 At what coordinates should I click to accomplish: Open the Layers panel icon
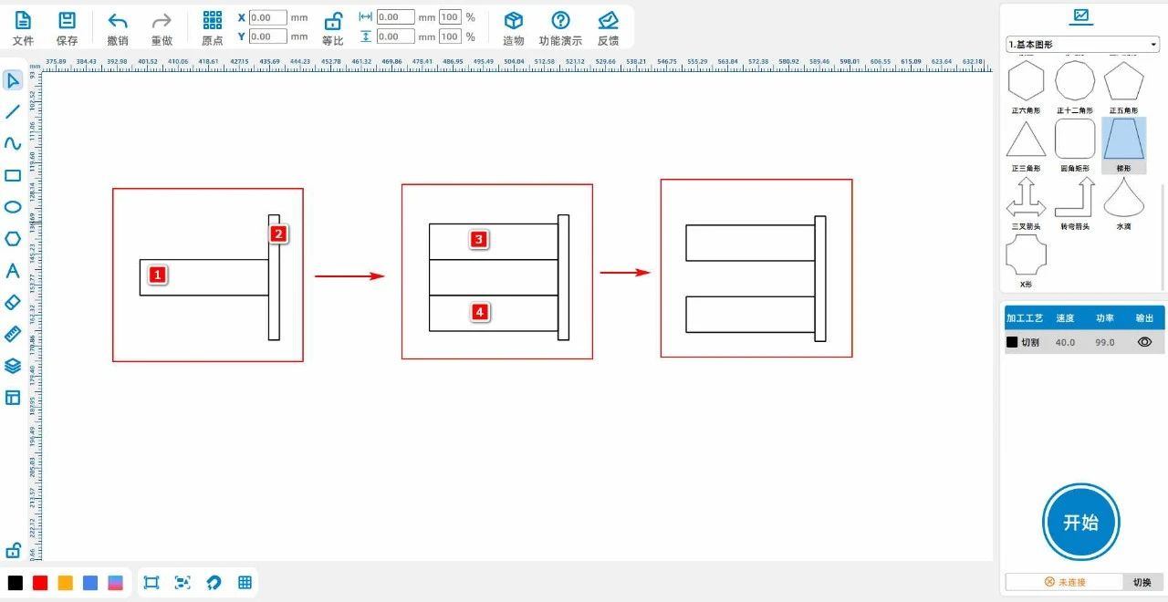pyautogui.click(x=13, y=366)
